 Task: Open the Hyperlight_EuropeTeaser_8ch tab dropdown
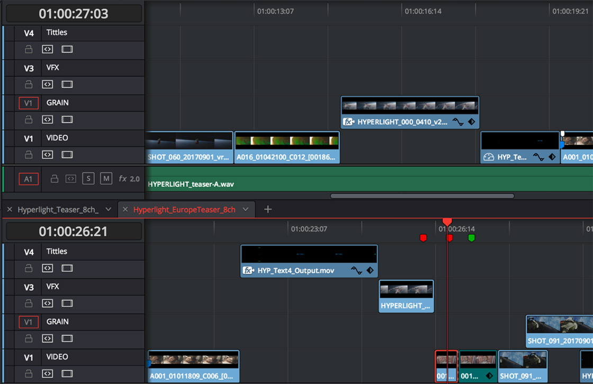pos(245,209)
